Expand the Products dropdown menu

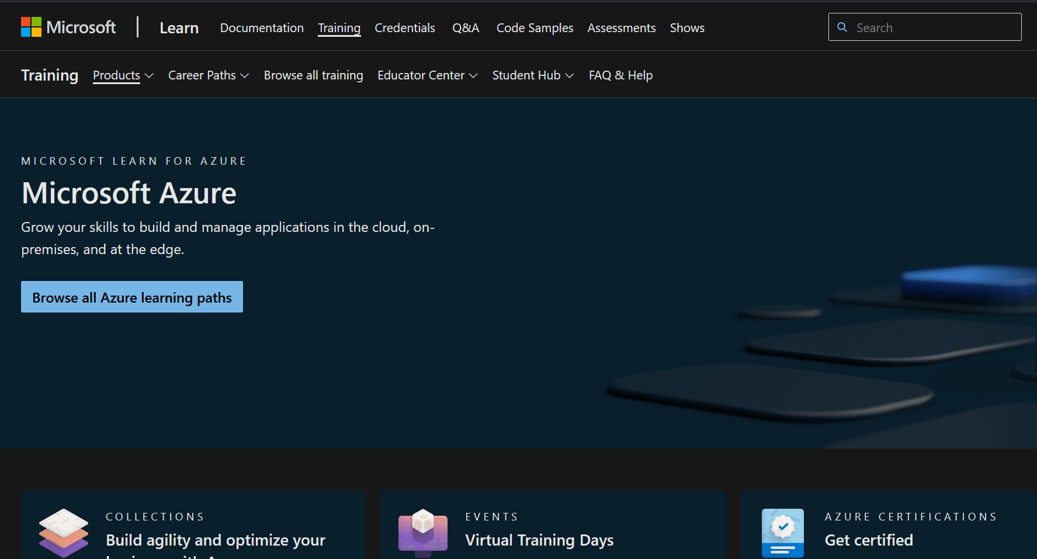pos(123,75)
